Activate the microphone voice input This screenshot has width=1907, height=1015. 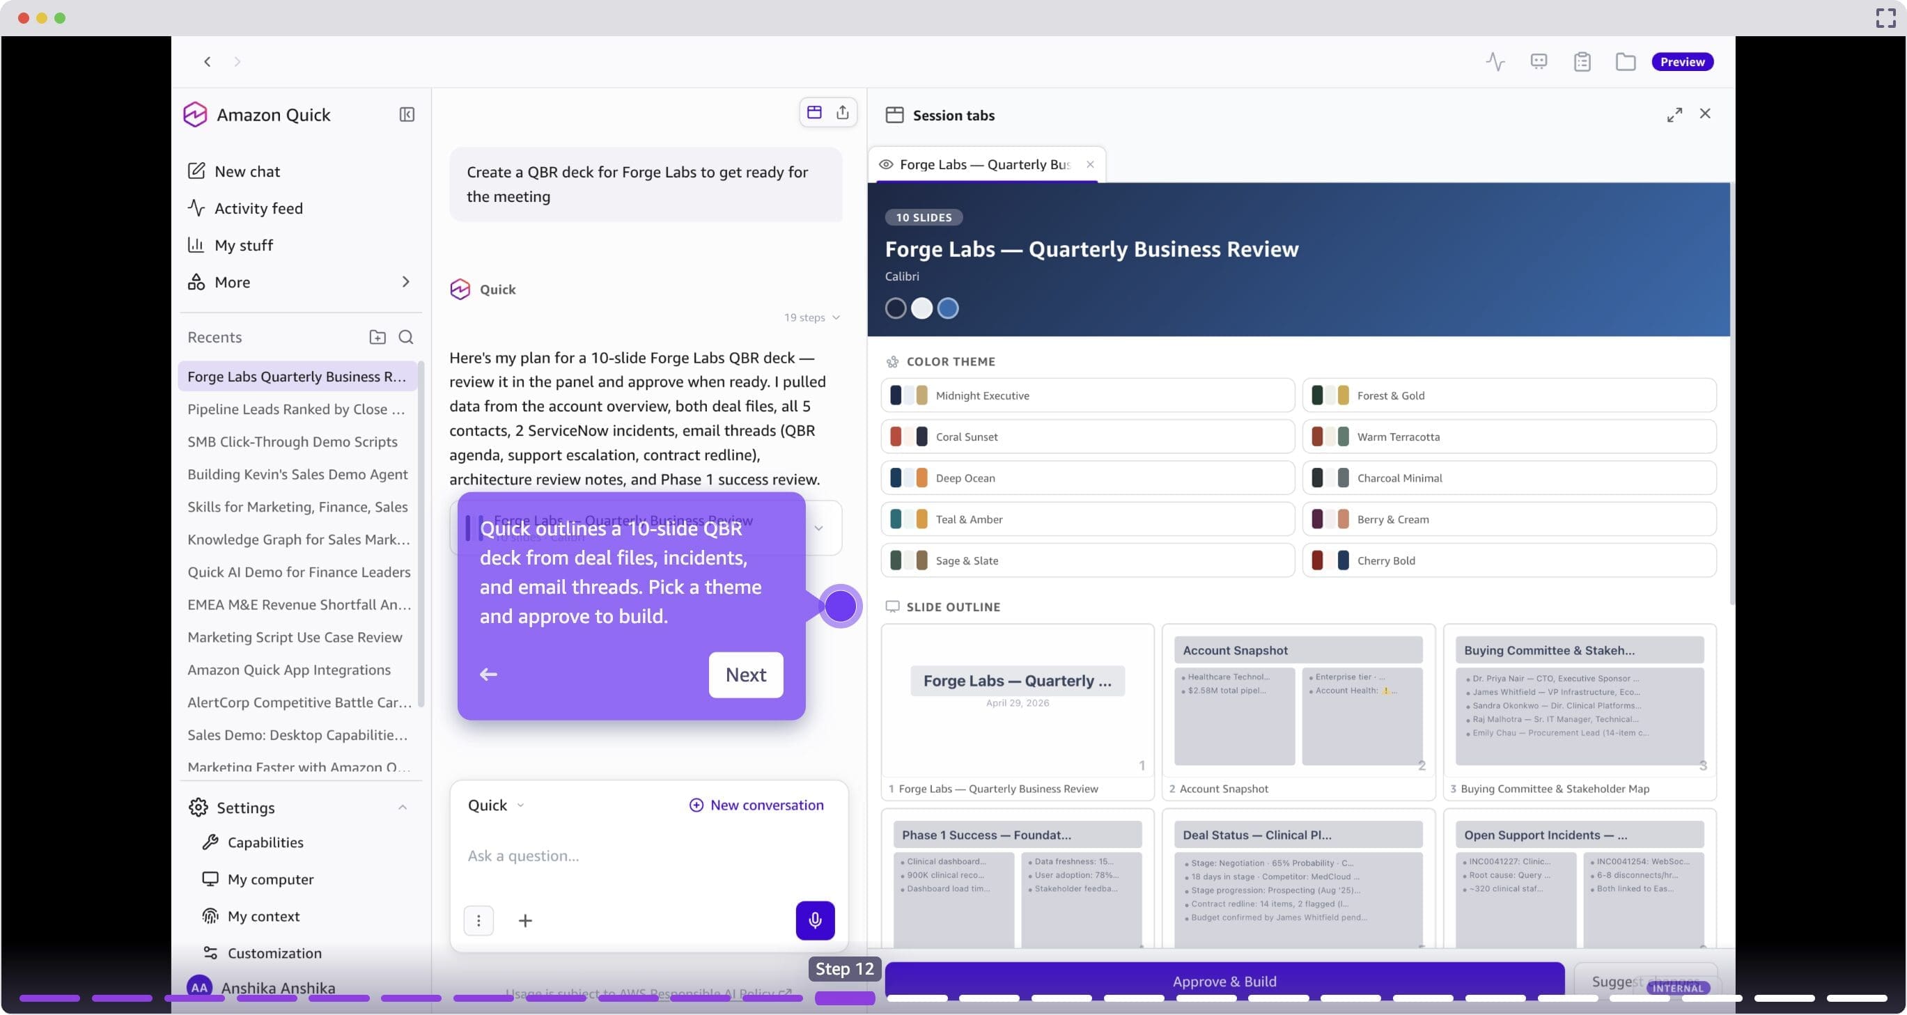click(814, 920)
